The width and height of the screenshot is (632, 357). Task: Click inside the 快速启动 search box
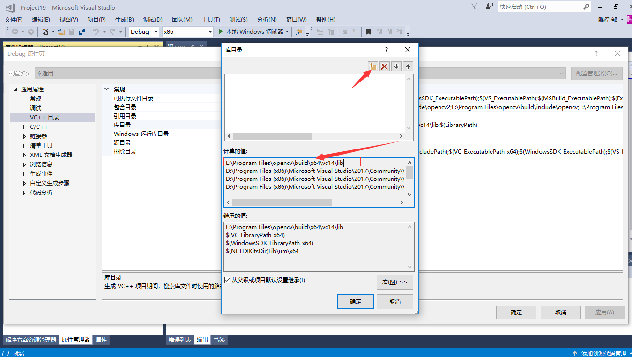(539, 7)
